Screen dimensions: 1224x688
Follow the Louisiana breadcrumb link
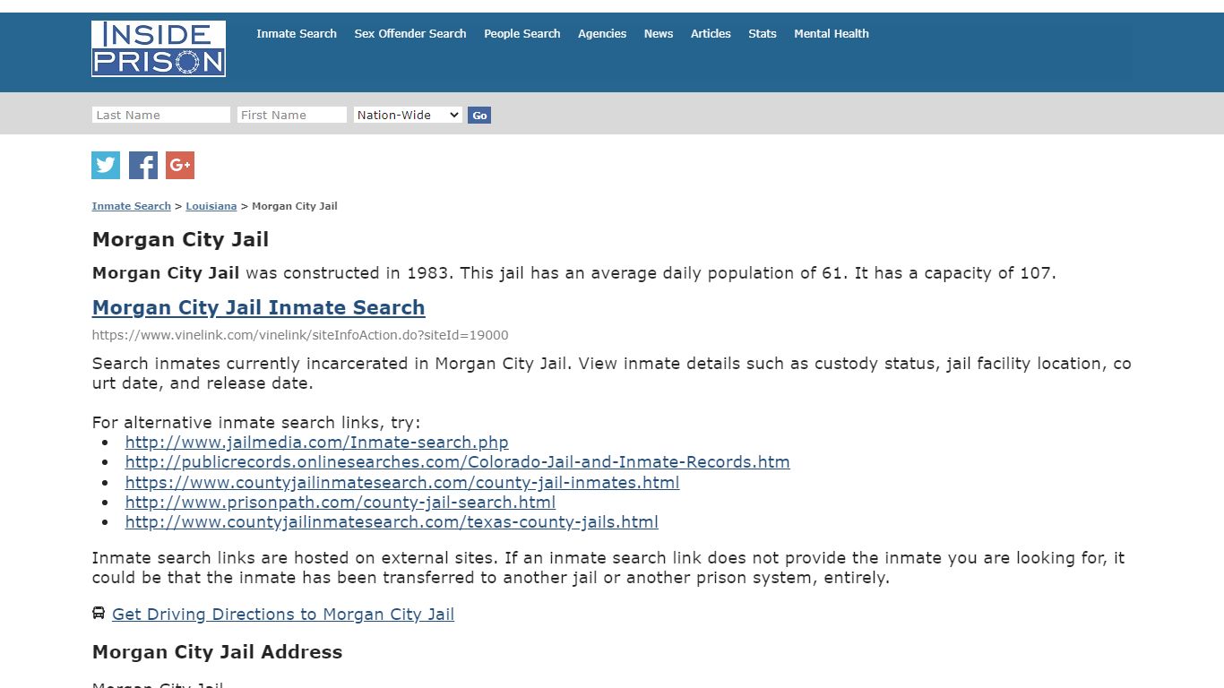coord(211,206)
